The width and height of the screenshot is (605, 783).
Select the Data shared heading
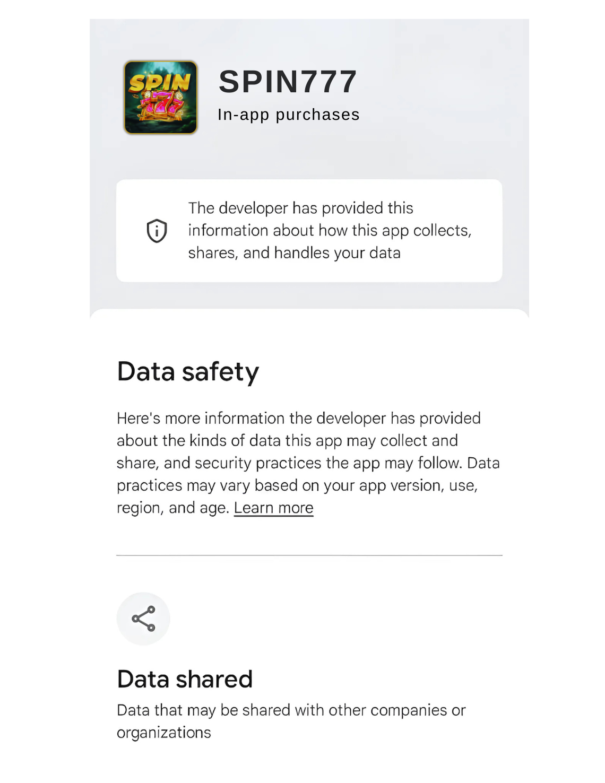coord(185,679)
